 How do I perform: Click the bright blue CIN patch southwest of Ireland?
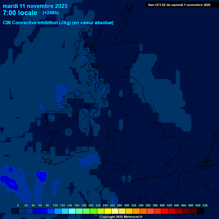pos(42,176)
